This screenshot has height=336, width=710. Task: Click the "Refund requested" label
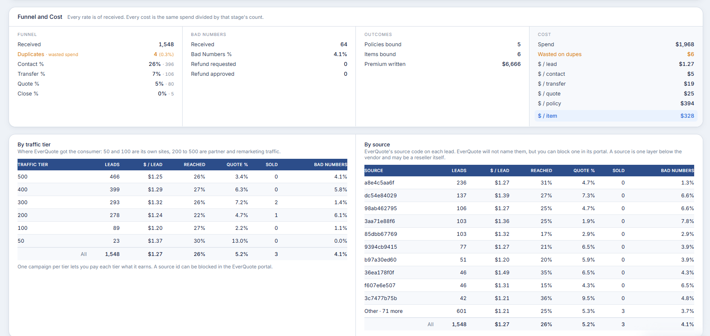tap(213, 64)
